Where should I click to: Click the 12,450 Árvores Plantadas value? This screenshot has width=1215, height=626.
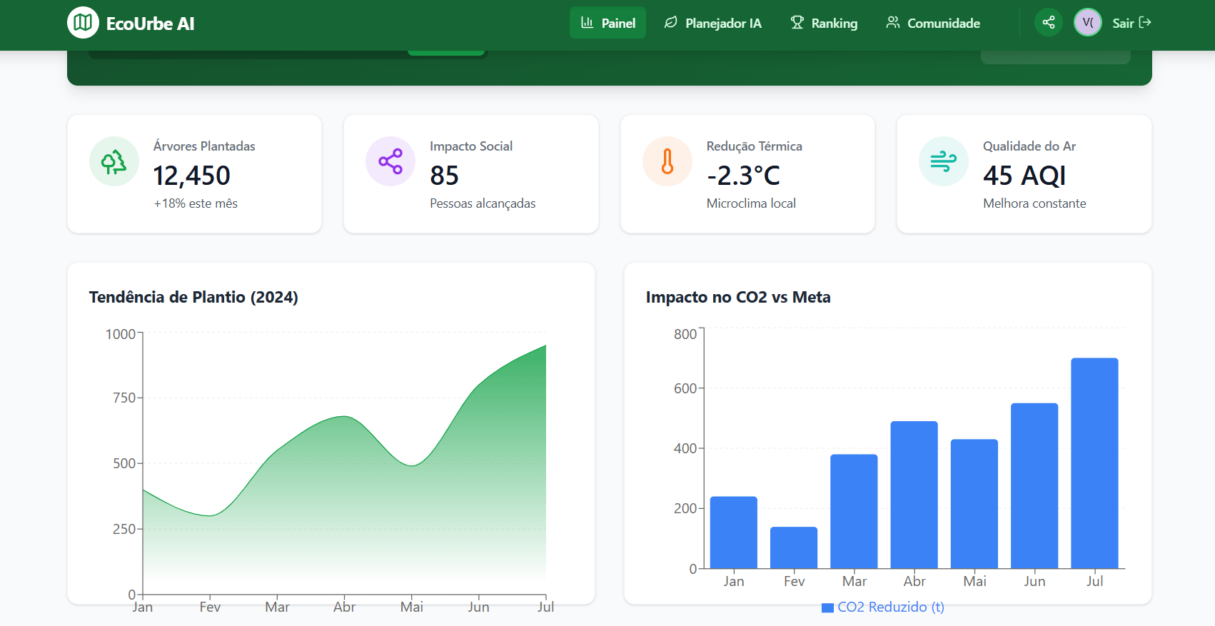click(191, 176)
